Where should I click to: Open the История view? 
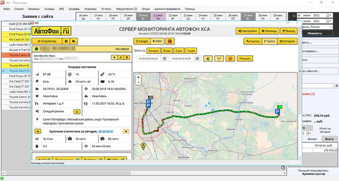[287, 41]
